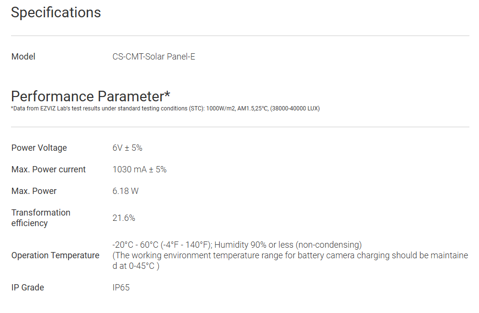This screenshot has width=479, height=313.
Task: Select the 1030 mA ± 5% value
Action: pos(139,169)
